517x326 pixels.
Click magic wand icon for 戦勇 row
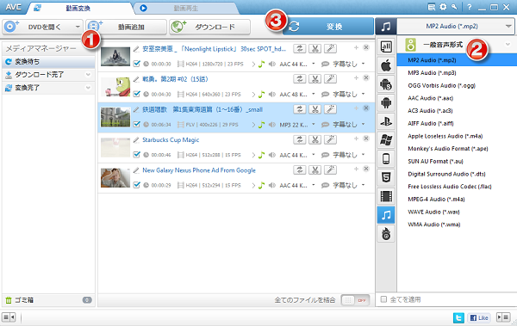click(330, 79)
